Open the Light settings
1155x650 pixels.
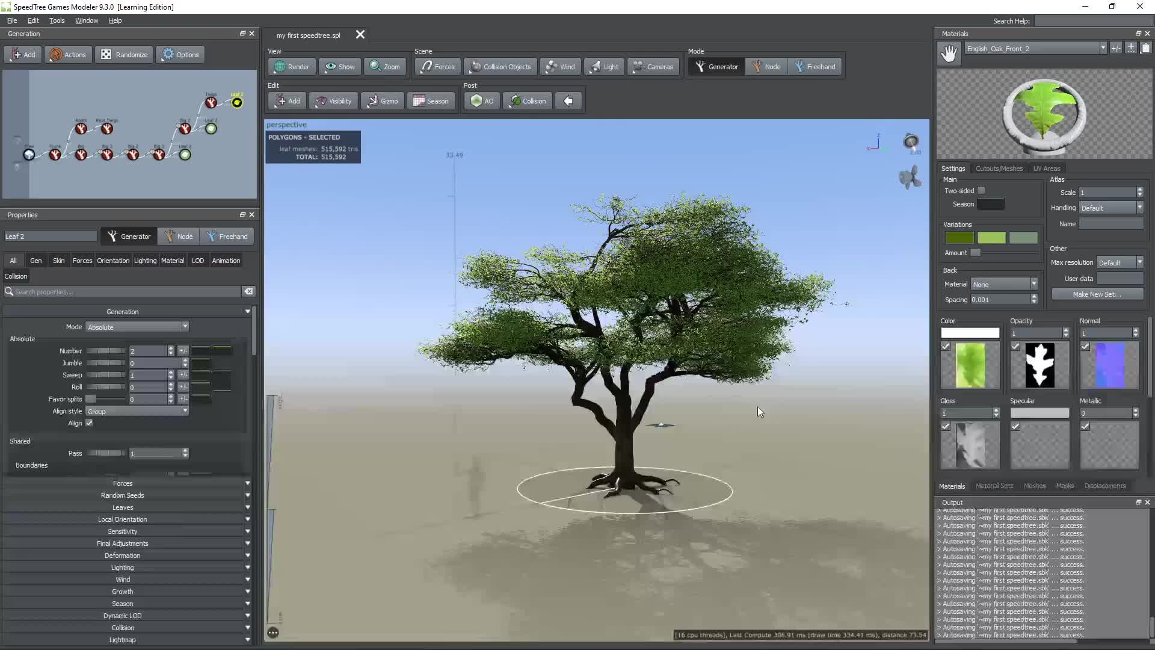click(604, 66)
